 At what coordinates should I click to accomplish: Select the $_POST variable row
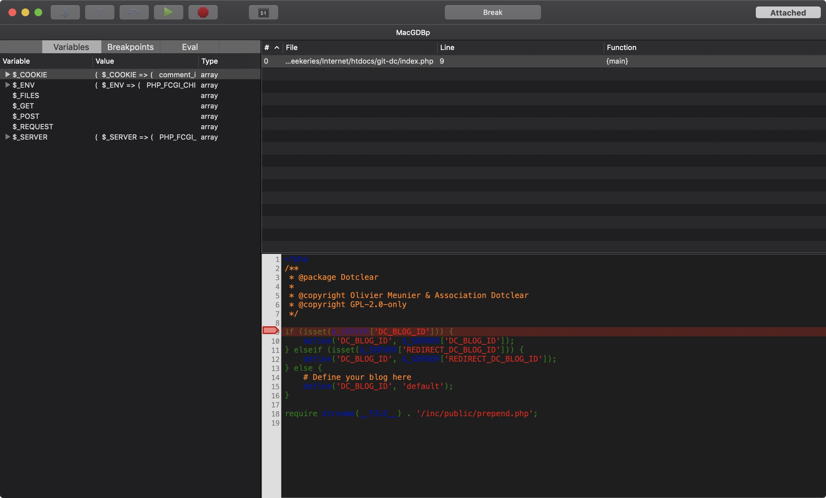tap(26, 116)
